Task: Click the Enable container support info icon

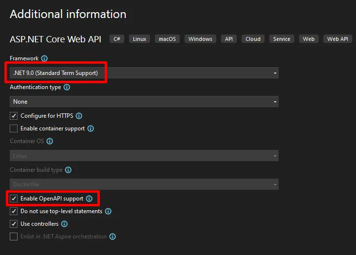Action: tap(91, 128)
